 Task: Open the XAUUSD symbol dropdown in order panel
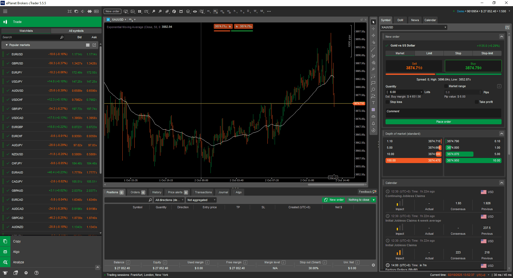(414, 27)
